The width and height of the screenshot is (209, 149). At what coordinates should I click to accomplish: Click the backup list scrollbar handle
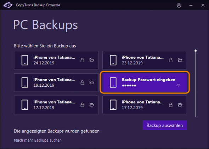(196, 51)
